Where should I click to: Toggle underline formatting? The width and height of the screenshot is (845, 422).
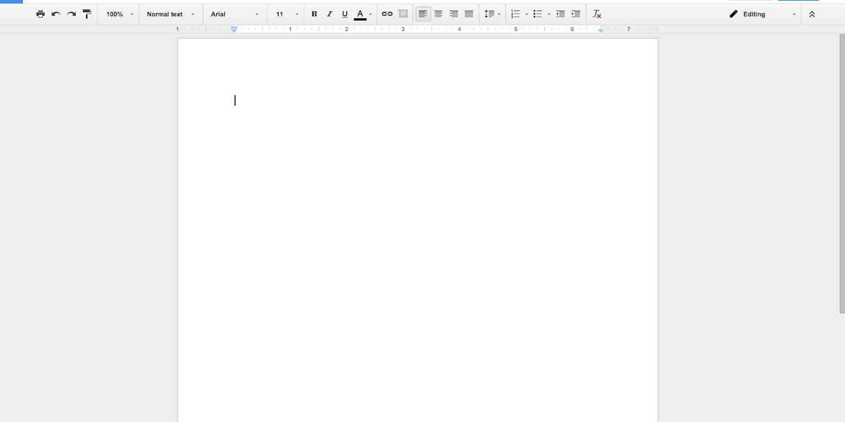[345, 14]
